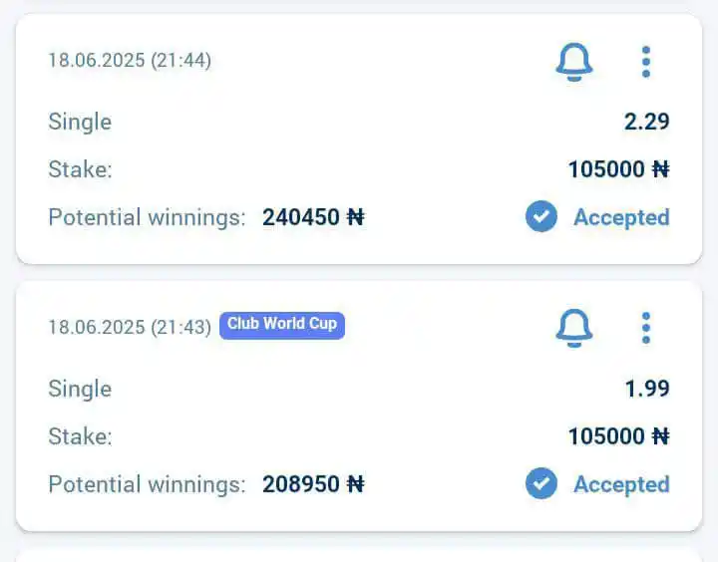Tap the bell icon on the 21:43 bet
Viewport: 718px width, 562px height.
574,328
